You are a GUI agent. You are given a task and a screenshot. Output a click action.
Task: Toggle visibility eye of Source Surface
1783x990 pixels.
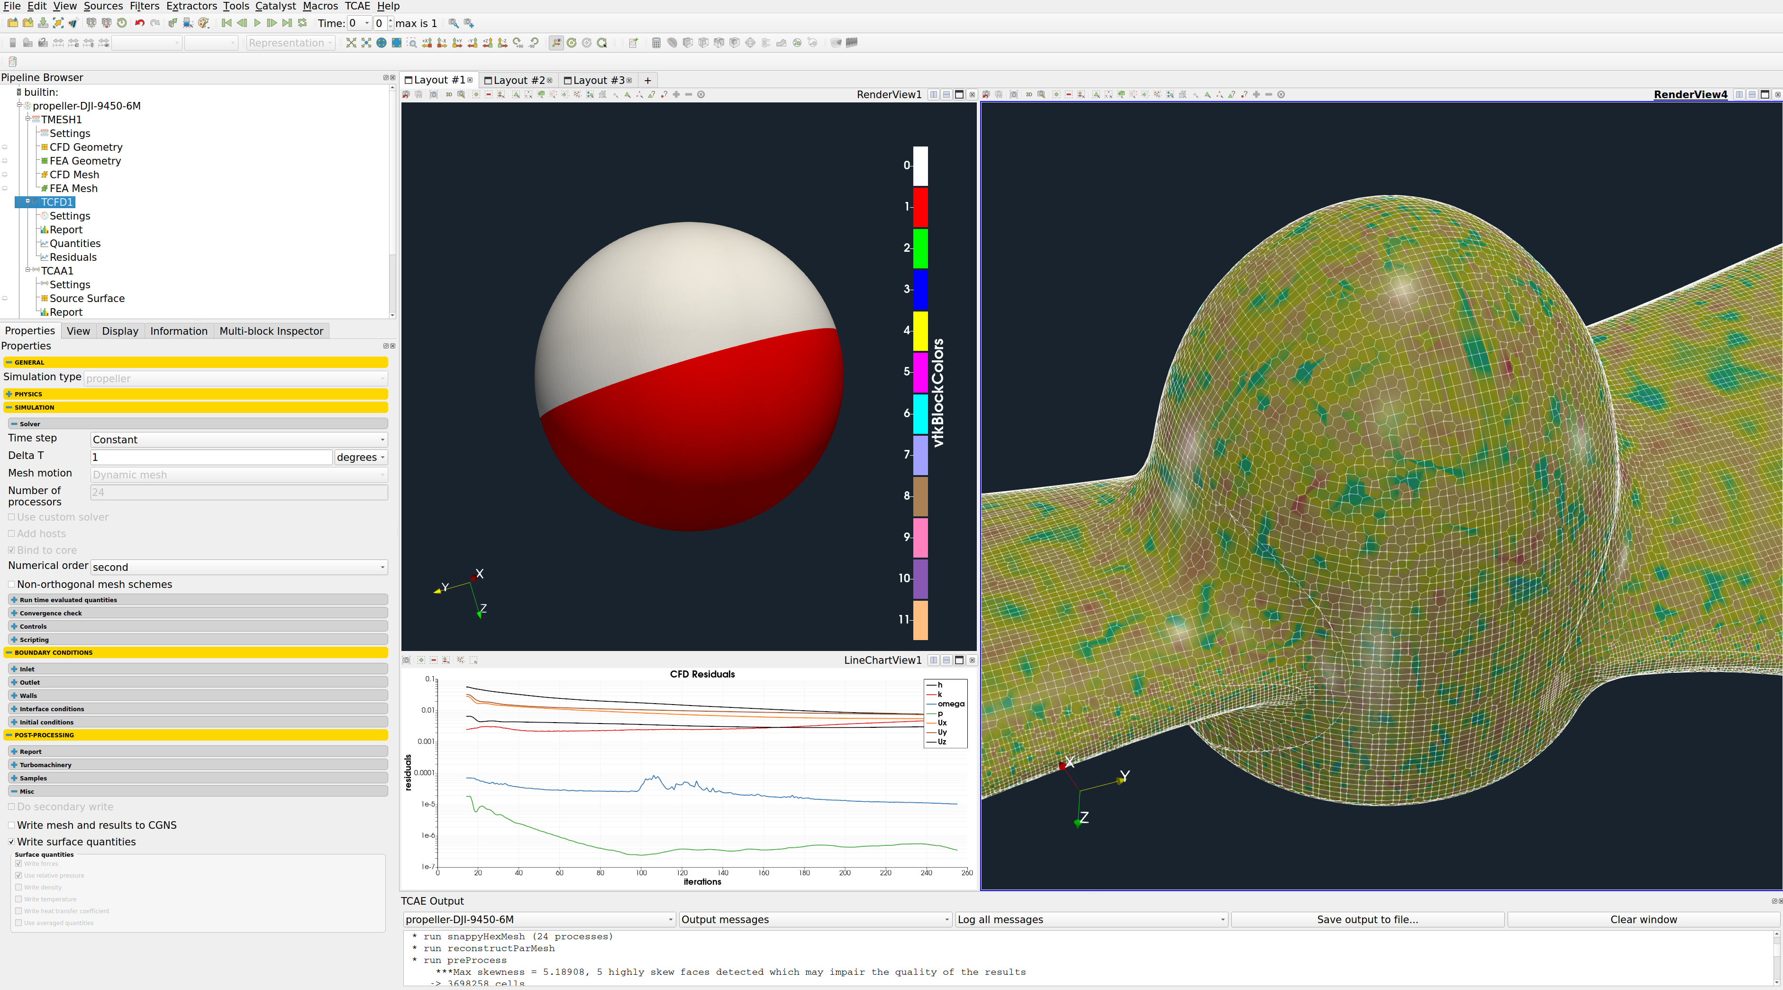point(5,298)
